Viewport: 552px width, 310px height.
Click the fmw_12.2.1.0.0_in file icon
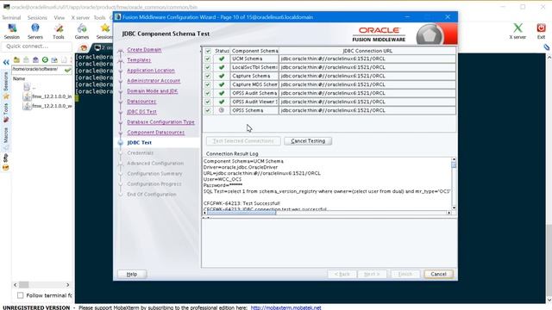(27, 96)
